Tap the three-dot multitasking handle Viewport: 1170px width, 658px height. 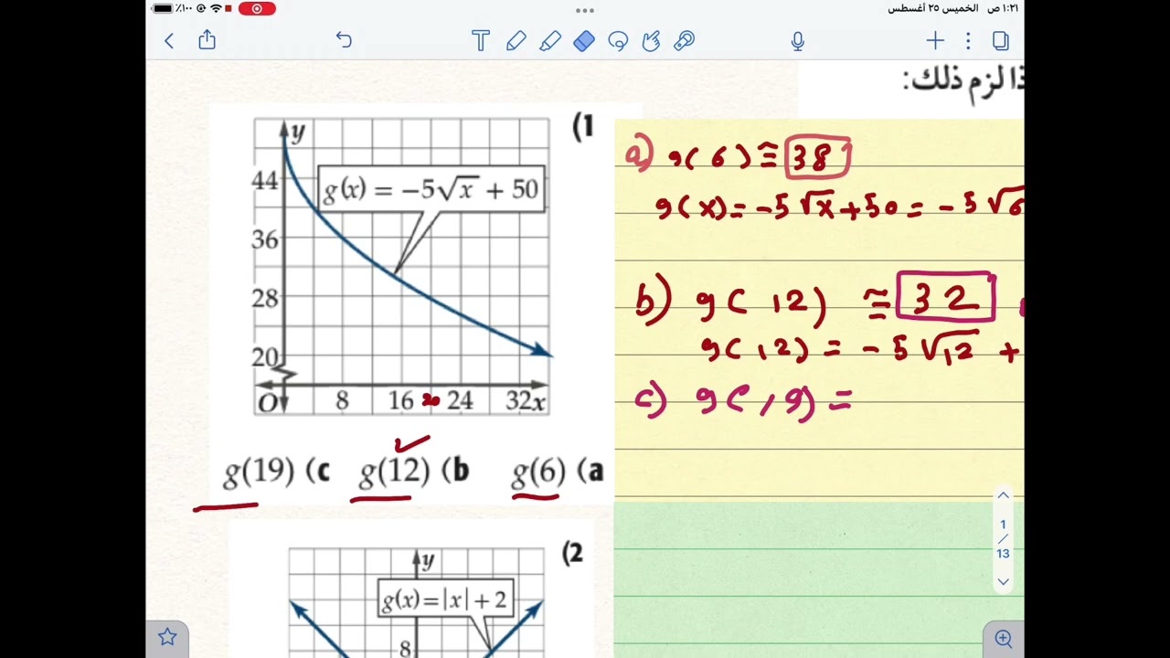coord(585,10)
